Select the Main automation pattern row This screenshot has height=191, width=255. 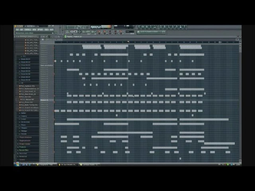pyautogui.click(x=47, y=66)
